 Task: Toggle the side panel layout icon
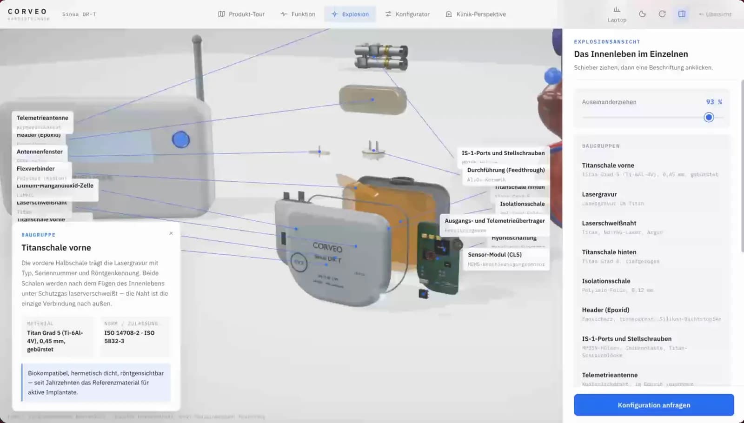(x=682, y=14)
